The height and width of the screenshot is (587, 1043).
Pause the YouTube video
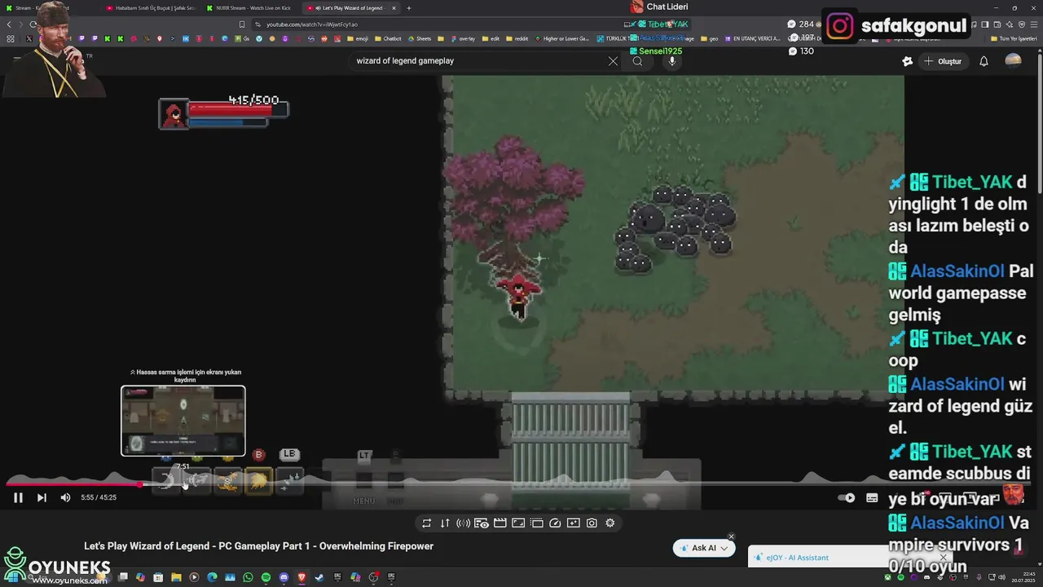pos(18,497)
